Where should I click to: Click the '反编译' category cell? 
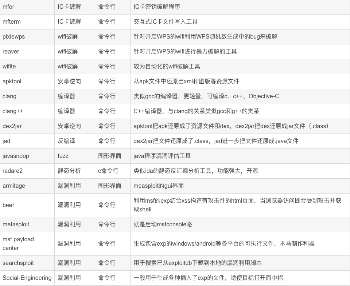[x=66, y=141]
